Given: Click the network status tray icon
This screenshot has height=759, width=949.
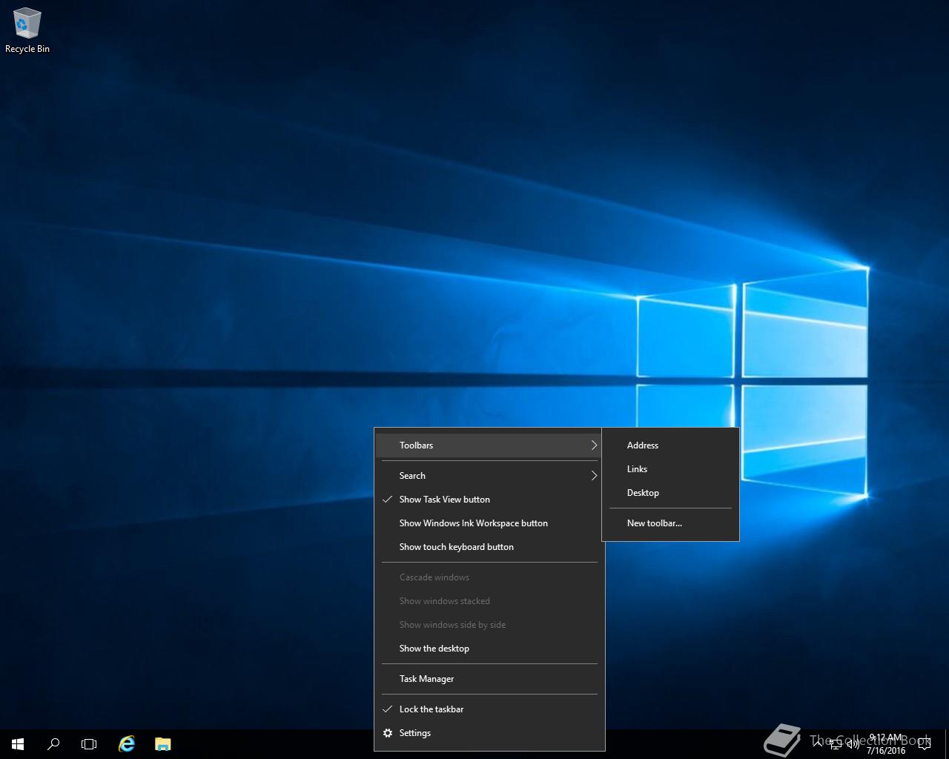Looking at the screenshot, I should [x=836, y=744].
